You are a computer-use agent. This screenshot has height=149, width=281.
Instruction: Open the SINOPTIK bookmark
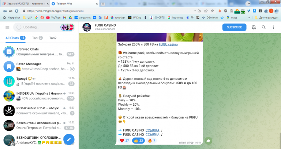click(x=157, y=17)
